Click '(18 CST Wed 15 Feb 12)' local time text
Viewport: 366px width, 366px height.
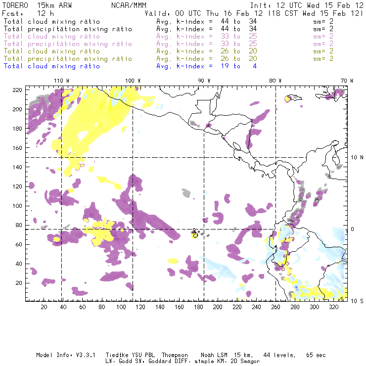pos(316,13)
